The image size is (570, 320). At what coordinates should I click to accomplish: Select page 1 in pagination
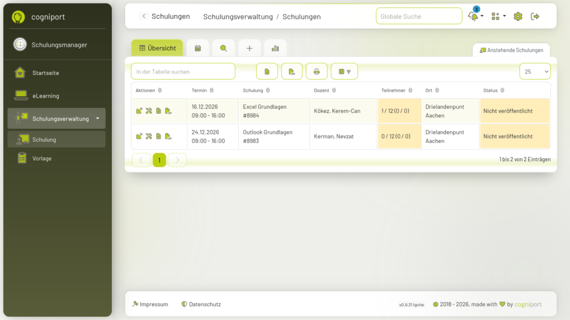(x=159, y=160)
